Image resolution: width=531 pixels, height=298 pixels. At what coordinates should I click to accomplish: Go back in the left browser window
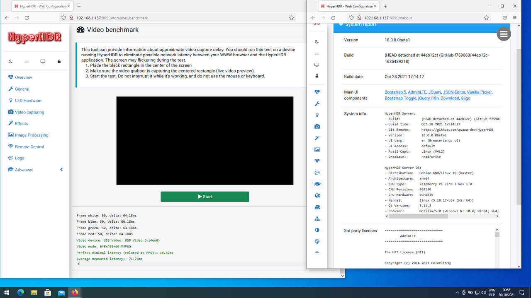[7, 18]
